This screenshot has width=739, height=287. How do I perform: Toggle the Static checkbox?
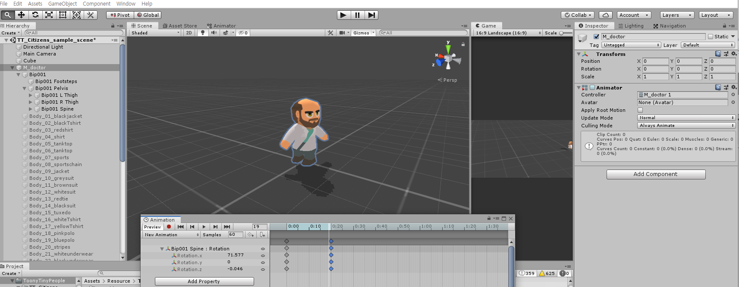click(x=711, y=37)
